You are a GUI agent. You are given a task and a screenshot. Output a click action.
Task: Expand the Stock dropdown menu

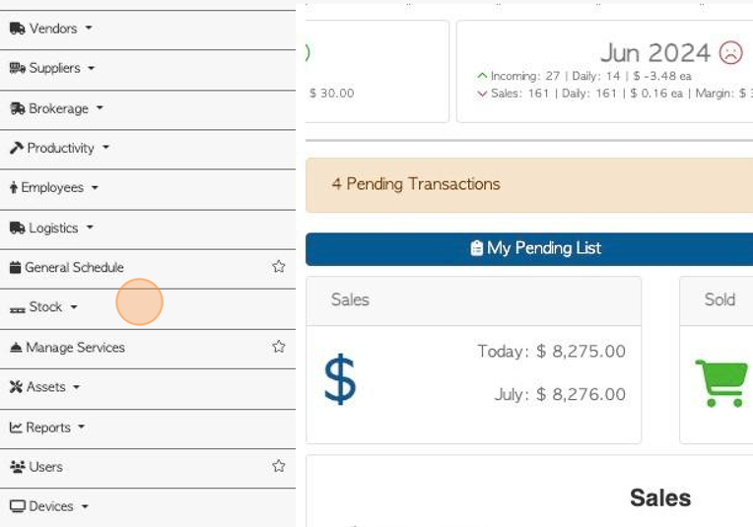coord(74,307)
